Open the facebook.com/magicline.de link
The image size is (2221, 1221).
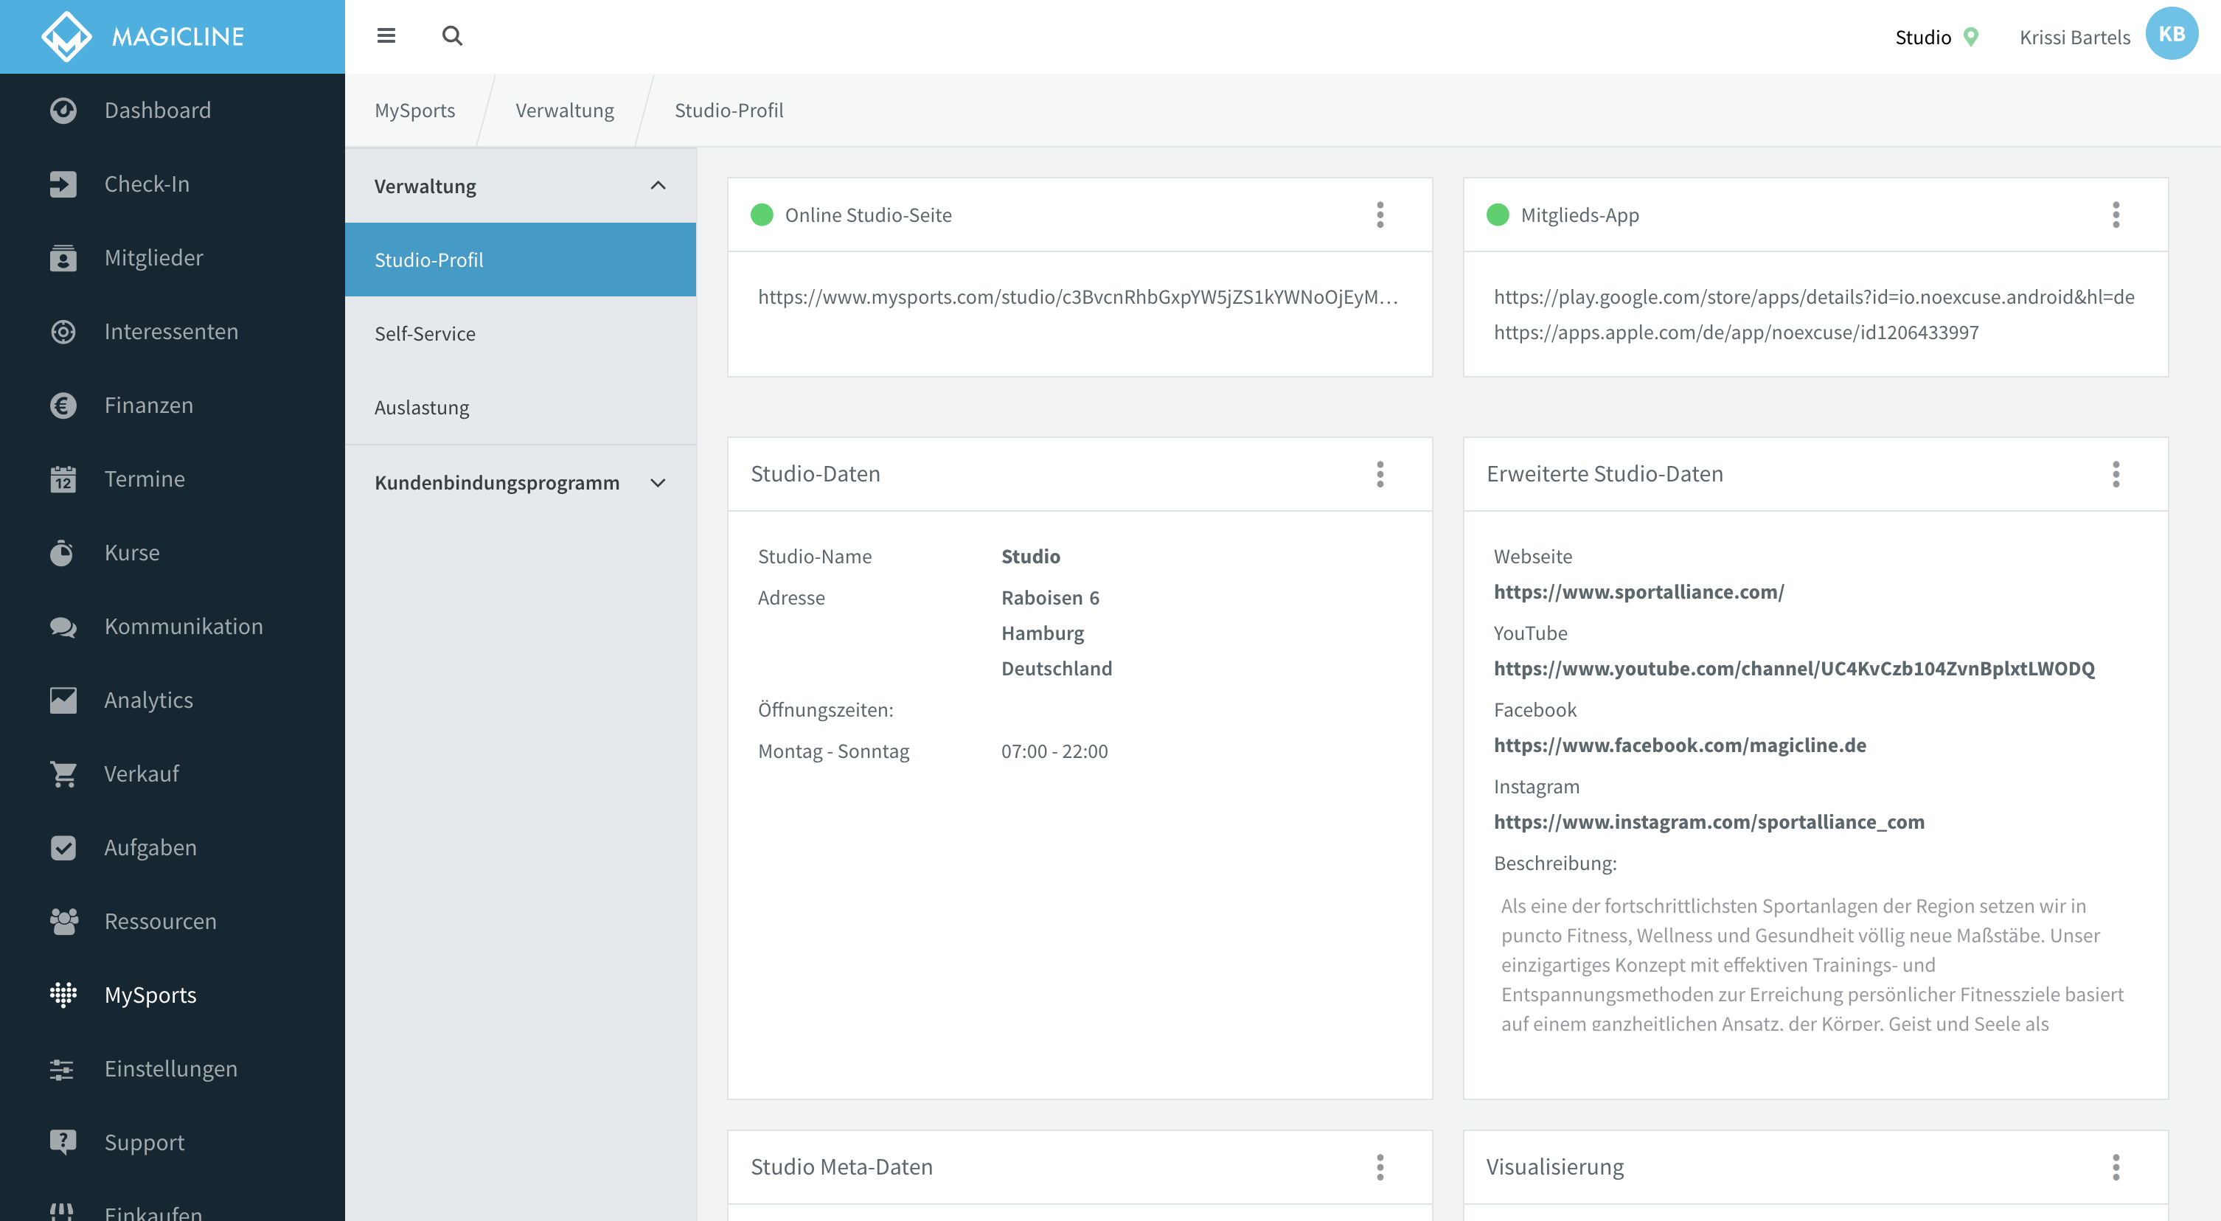pyautogui.click(x=1680, y=745)
